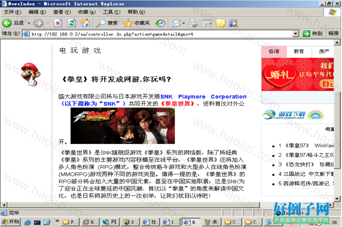
Task: Open the Edit (编辑) menu
Action: [37, 12]
